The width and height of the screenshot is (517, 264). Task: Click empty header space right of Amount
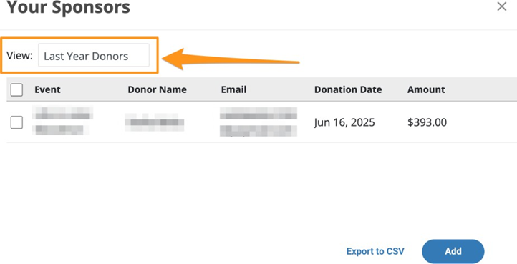pyautogui.click(x=481, y=89)
